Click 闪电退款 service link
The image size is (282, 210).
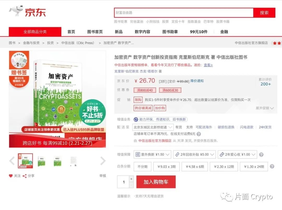pos(246,127)
